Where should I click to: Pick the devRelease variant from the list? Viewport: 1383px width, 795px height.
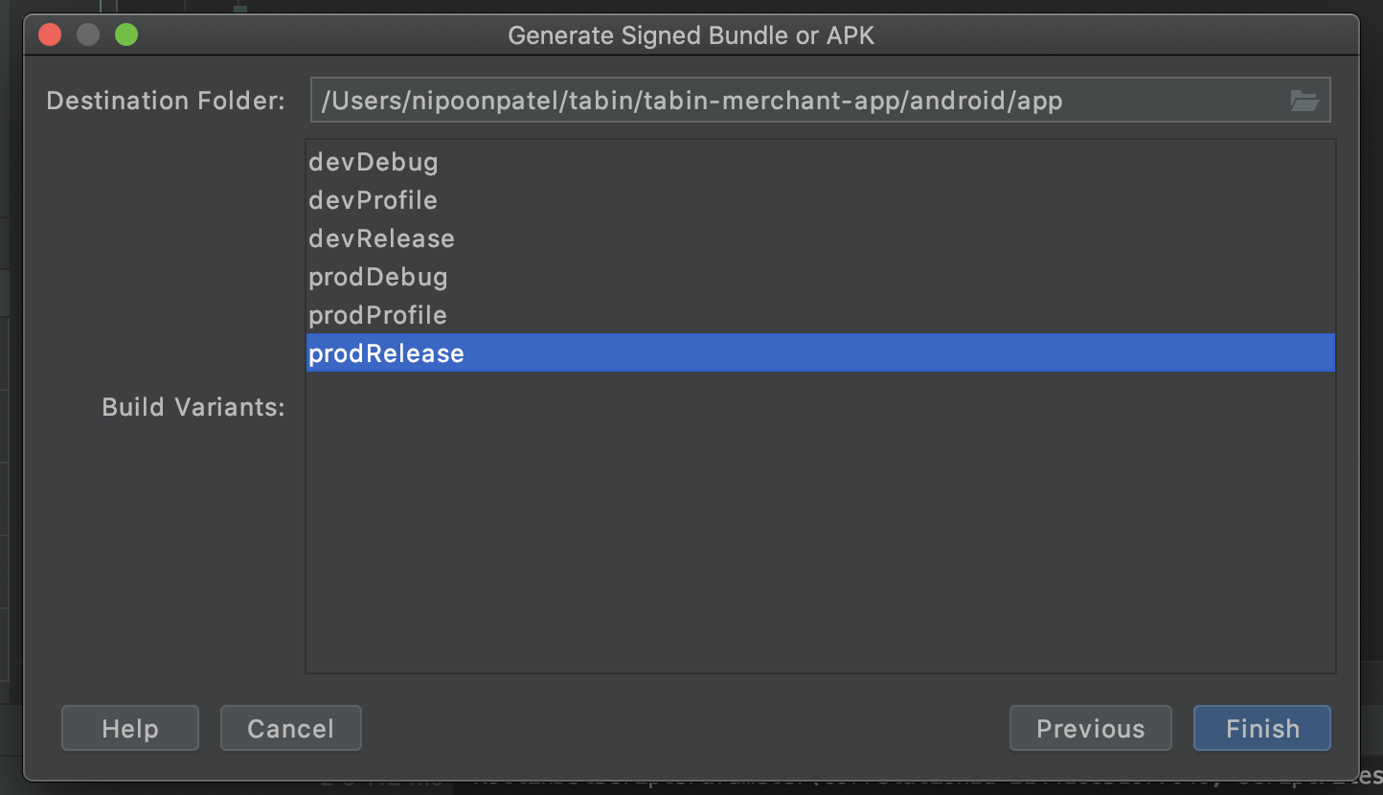tap(820, 238)
